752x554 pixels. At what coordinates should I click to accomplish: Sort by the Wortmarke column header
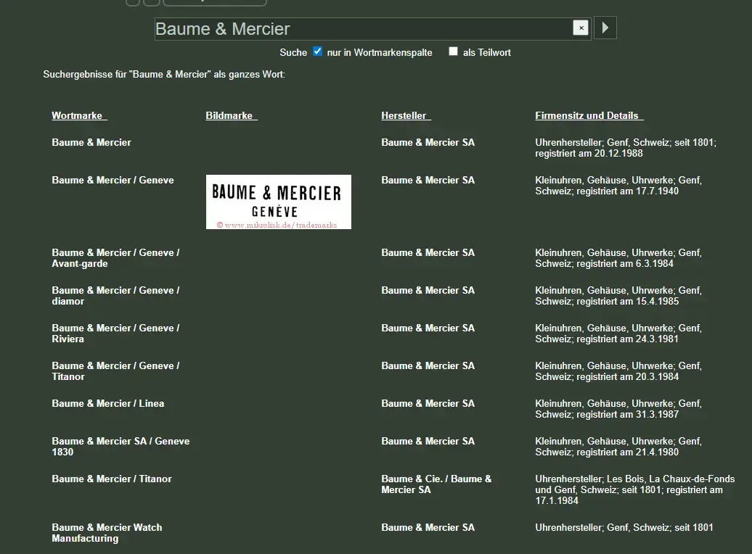click(x=79, y=116)
